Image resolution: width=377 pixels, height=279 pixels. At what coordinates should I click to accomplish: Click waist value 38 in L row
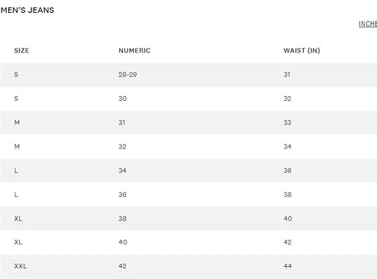[x=288, y=194]
